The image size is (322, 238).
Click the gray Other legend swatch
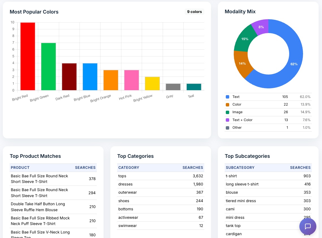coord(227,128)
